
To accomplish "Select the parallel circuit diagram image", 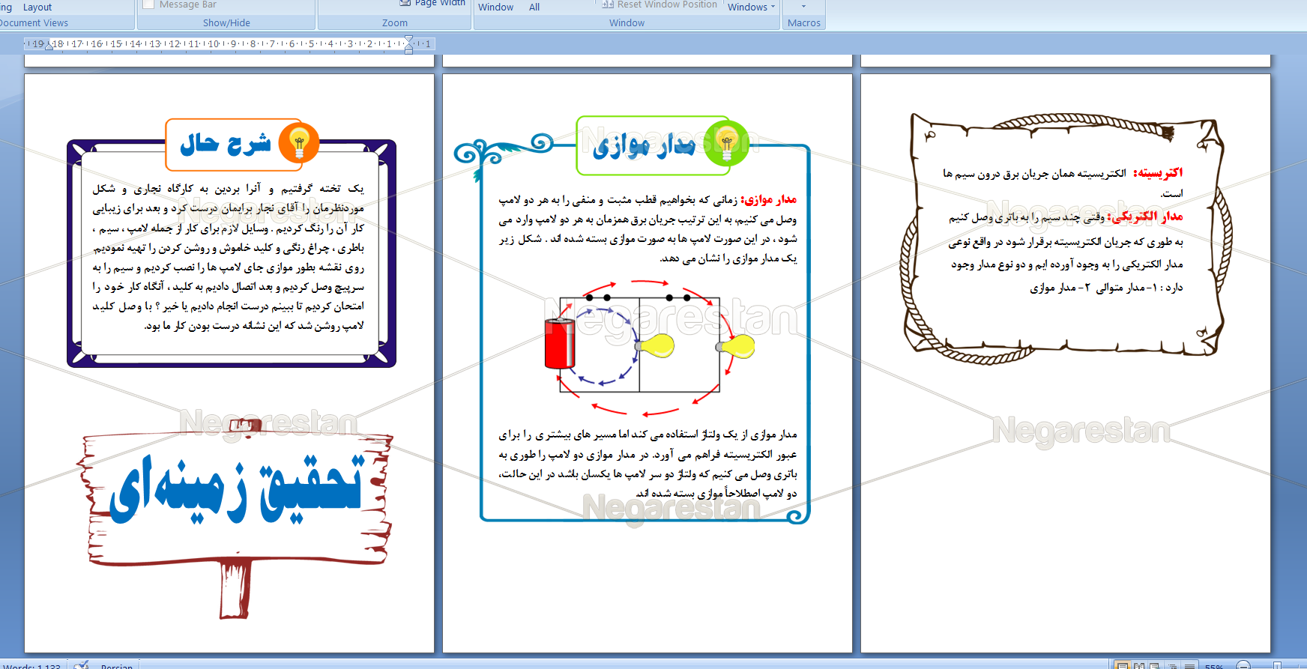I will click(649, 347).
